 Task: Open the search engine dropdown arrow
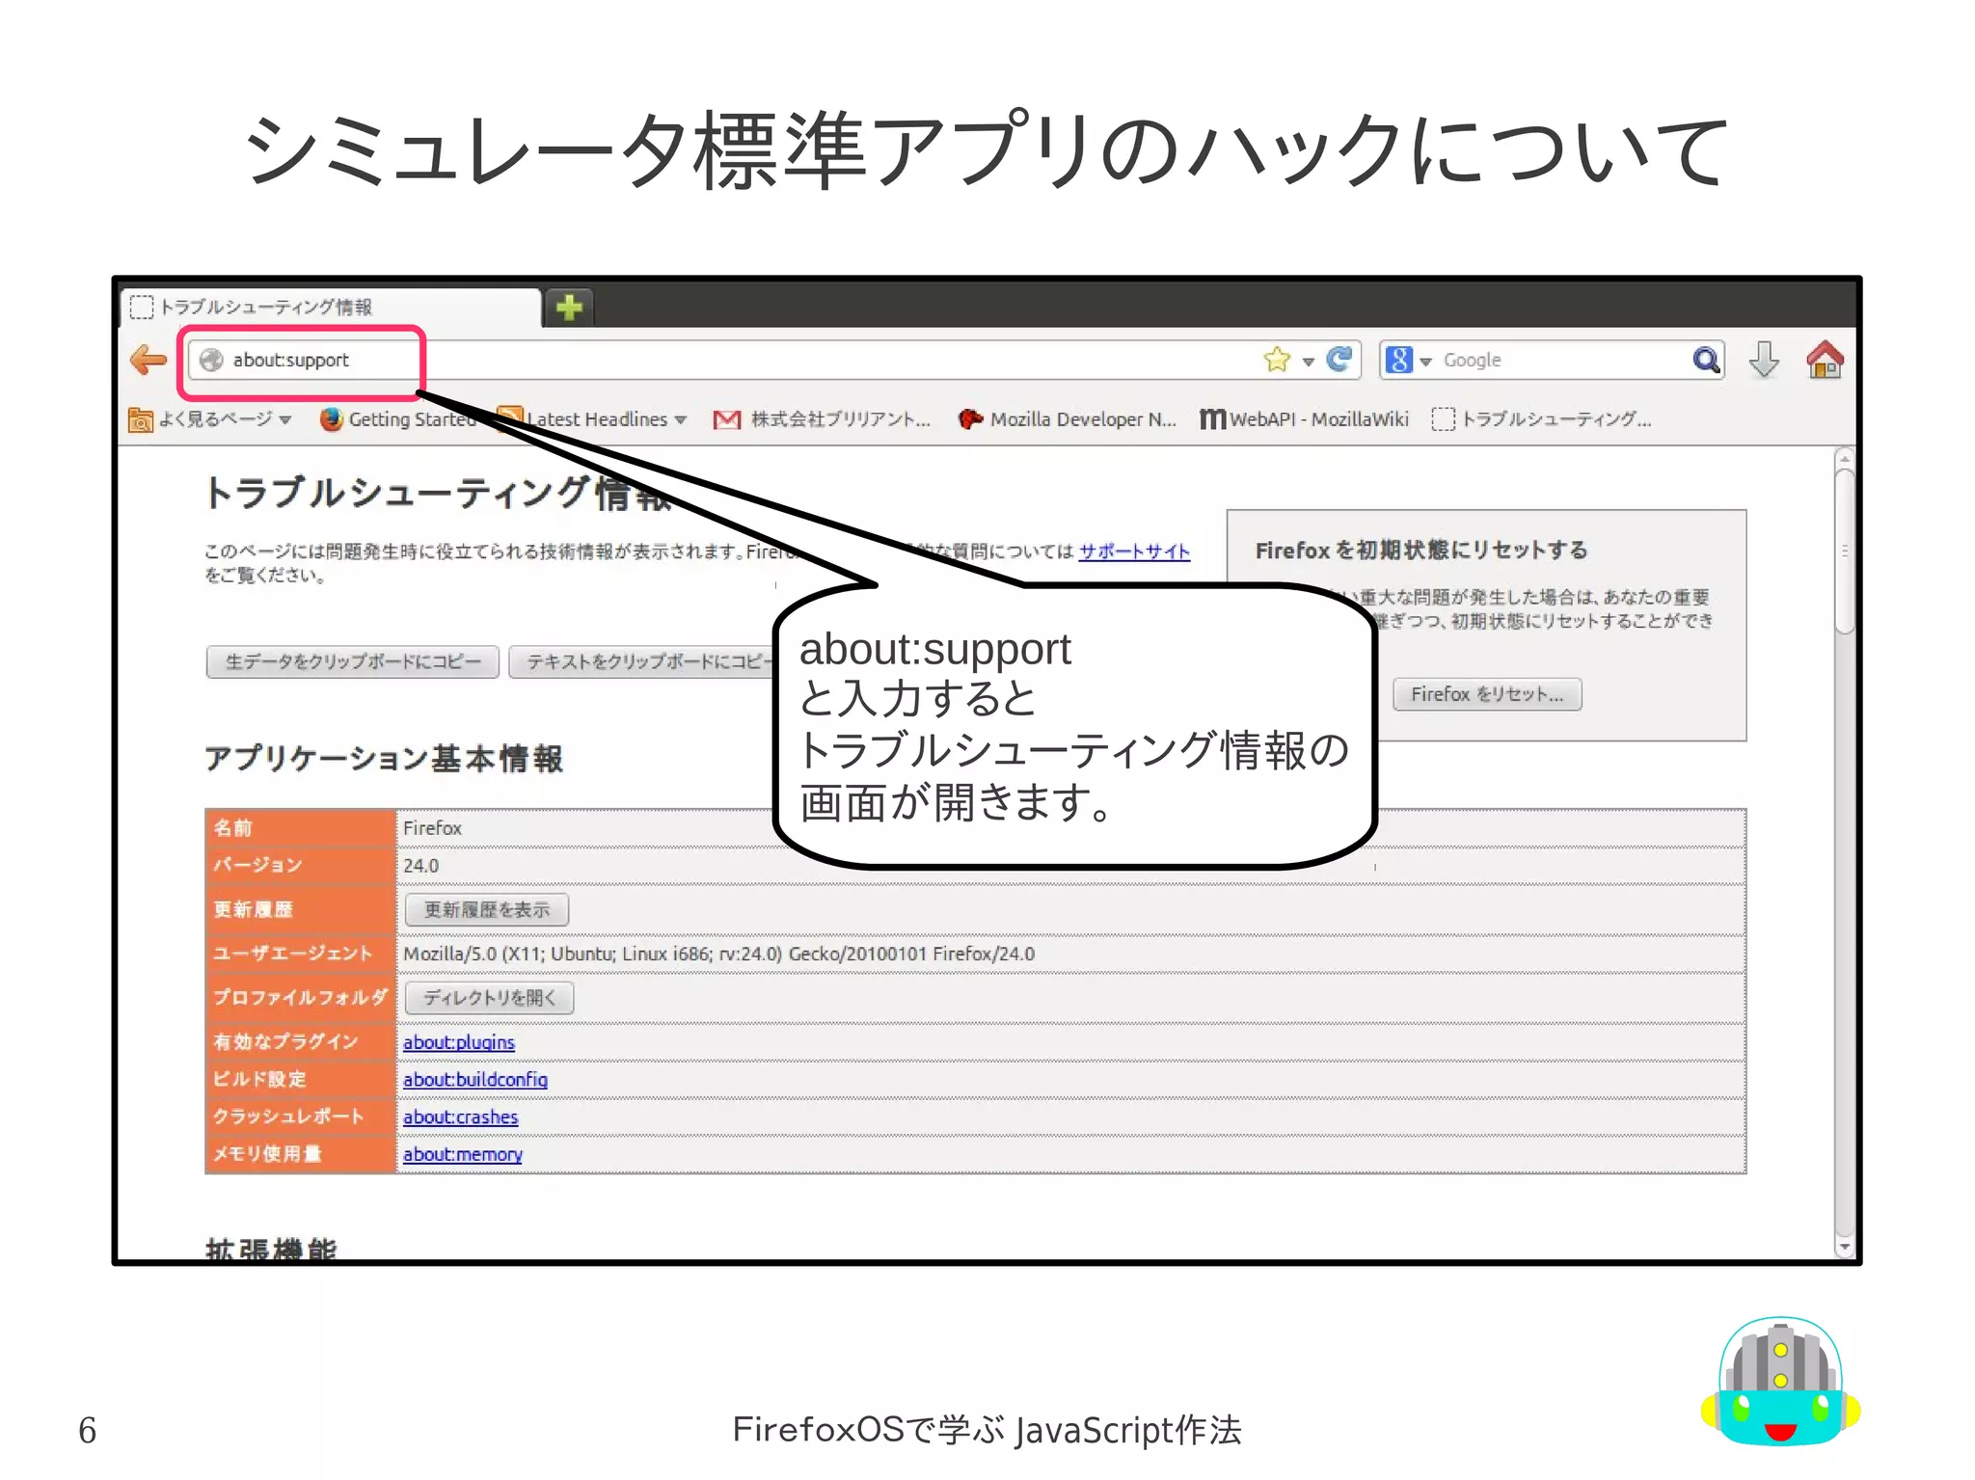tap(1425, 362)
